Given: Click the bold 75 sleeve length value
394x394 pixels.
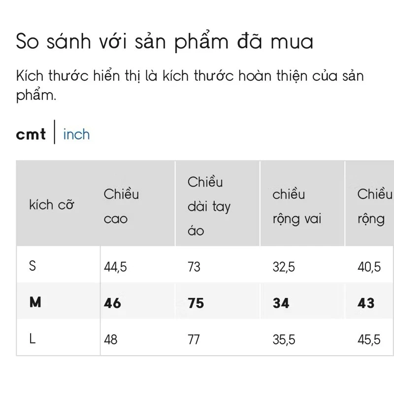Looking at the screenshot, I should point(196,303).
